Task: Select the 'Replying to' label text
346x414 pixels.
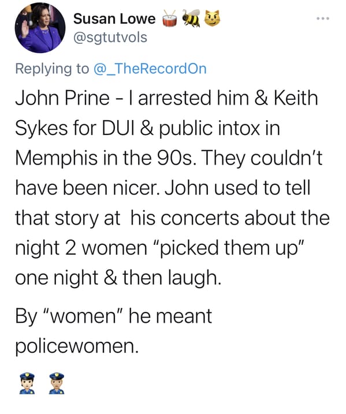Action: coord(52,69)
